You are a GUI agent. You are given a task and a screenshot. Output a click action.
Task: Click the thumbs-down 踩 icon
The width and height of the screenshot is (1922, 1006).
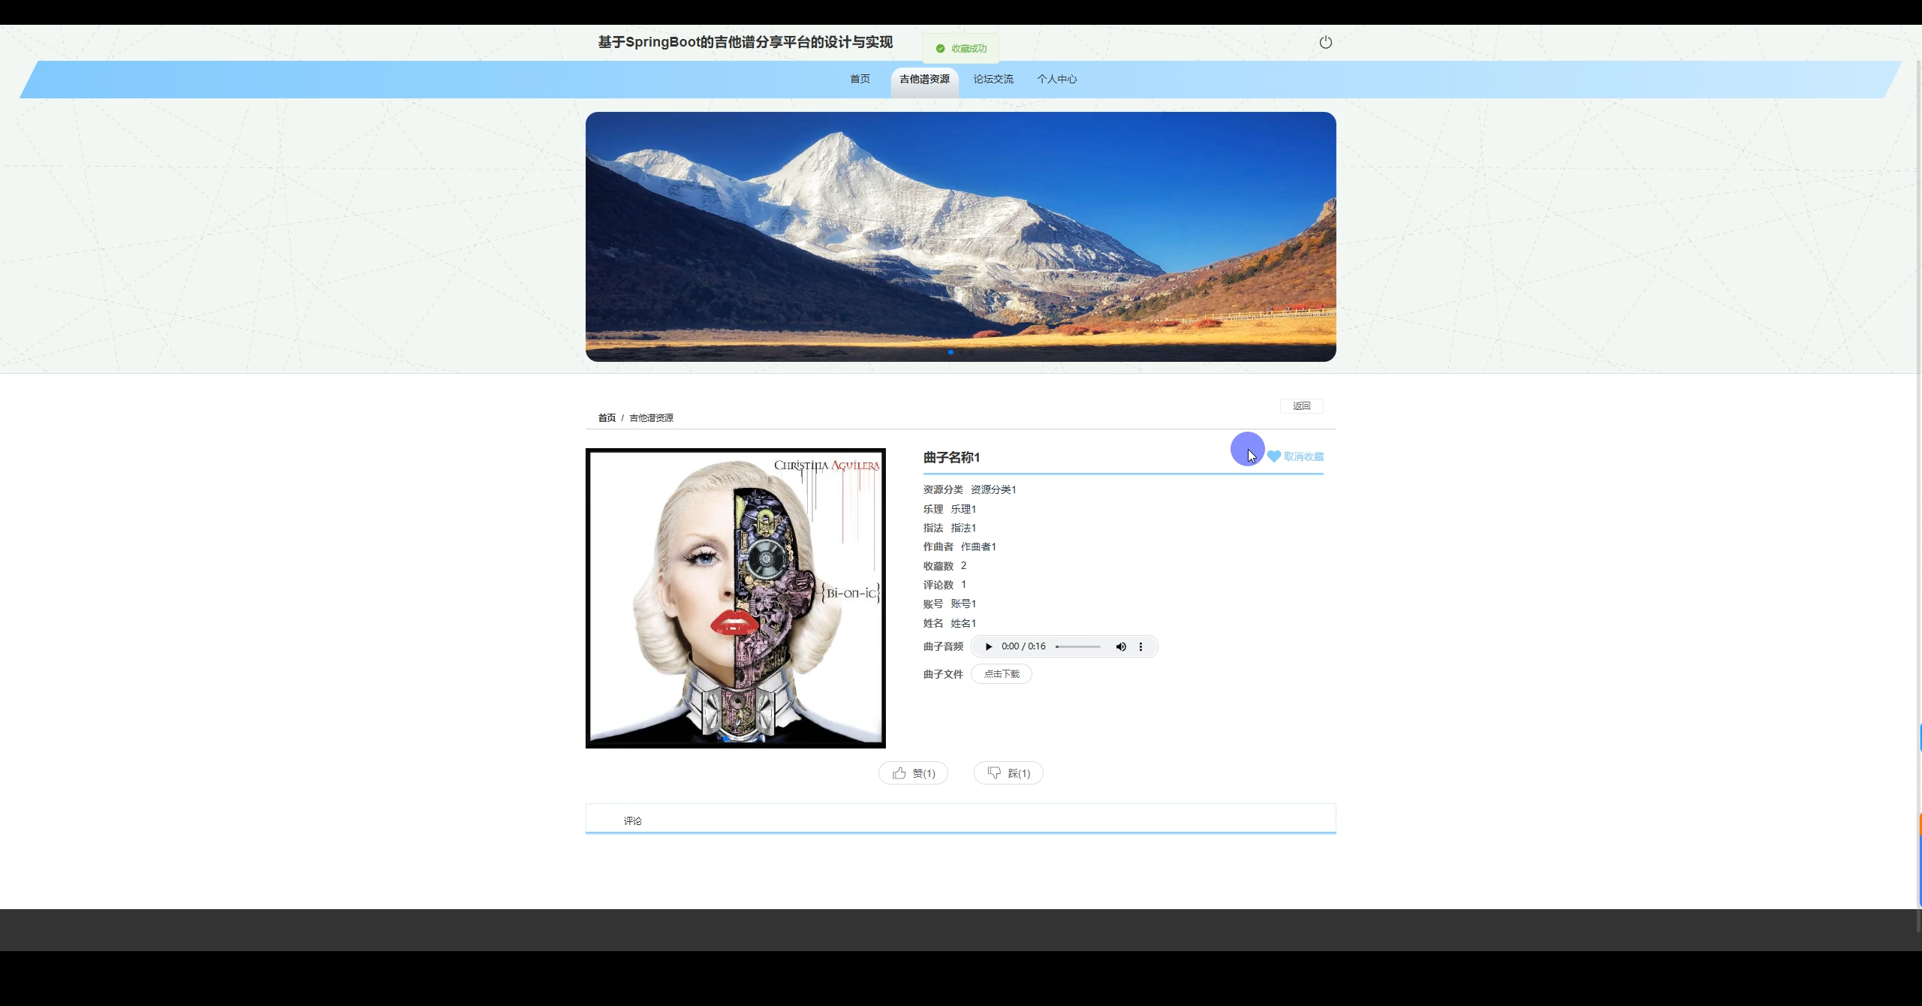coord(994,773)
